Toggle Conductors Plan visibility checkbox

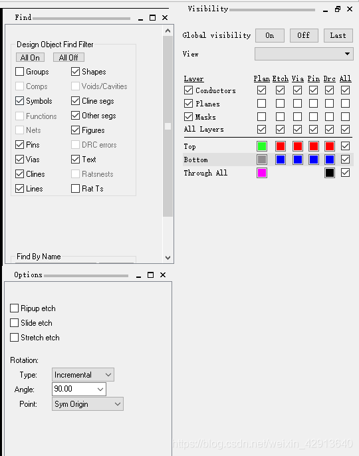261,90
